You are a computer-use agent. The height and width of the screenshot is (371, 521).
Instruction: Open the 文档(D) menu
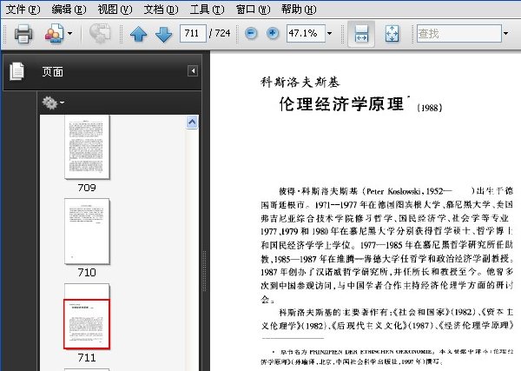tap(161, 10)
